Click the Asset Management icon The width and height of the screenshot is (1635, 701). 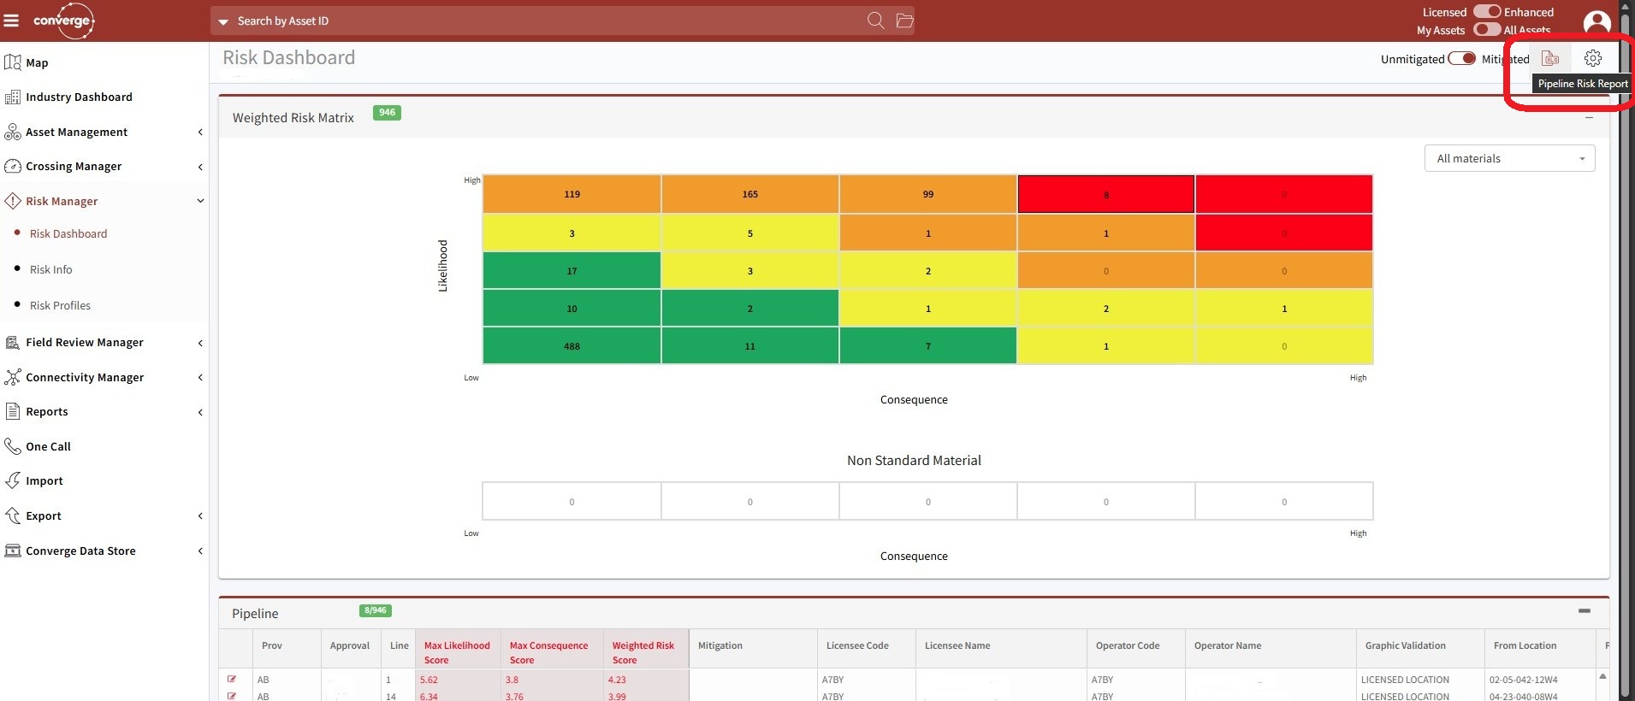[x=13, y=132]
